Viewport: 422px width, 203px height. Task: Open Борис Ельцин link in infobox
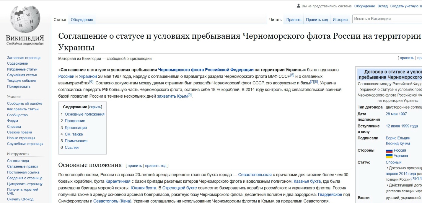coord(398,138)
